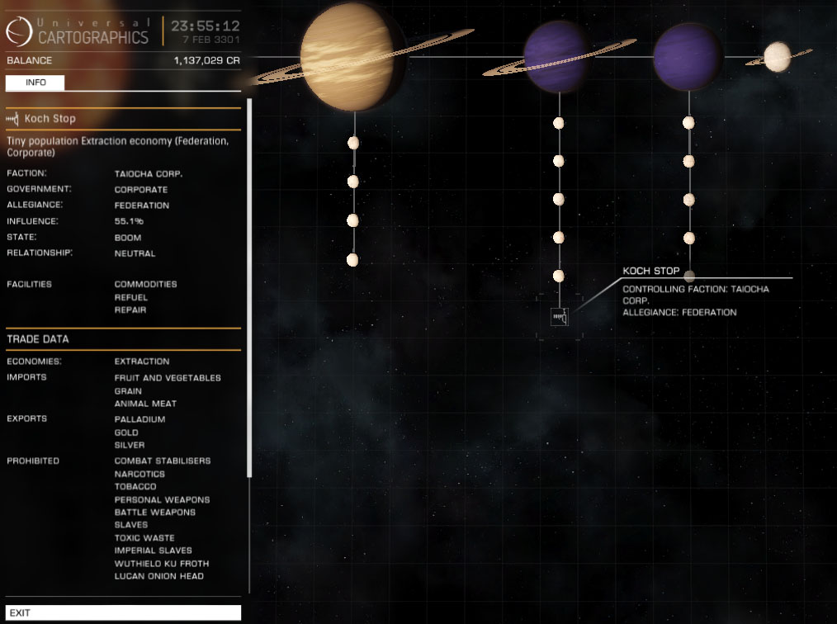Click the outpost icon beside the Koch Stop heading
This screenshot has height=624, width=837.
coord(12,119)
